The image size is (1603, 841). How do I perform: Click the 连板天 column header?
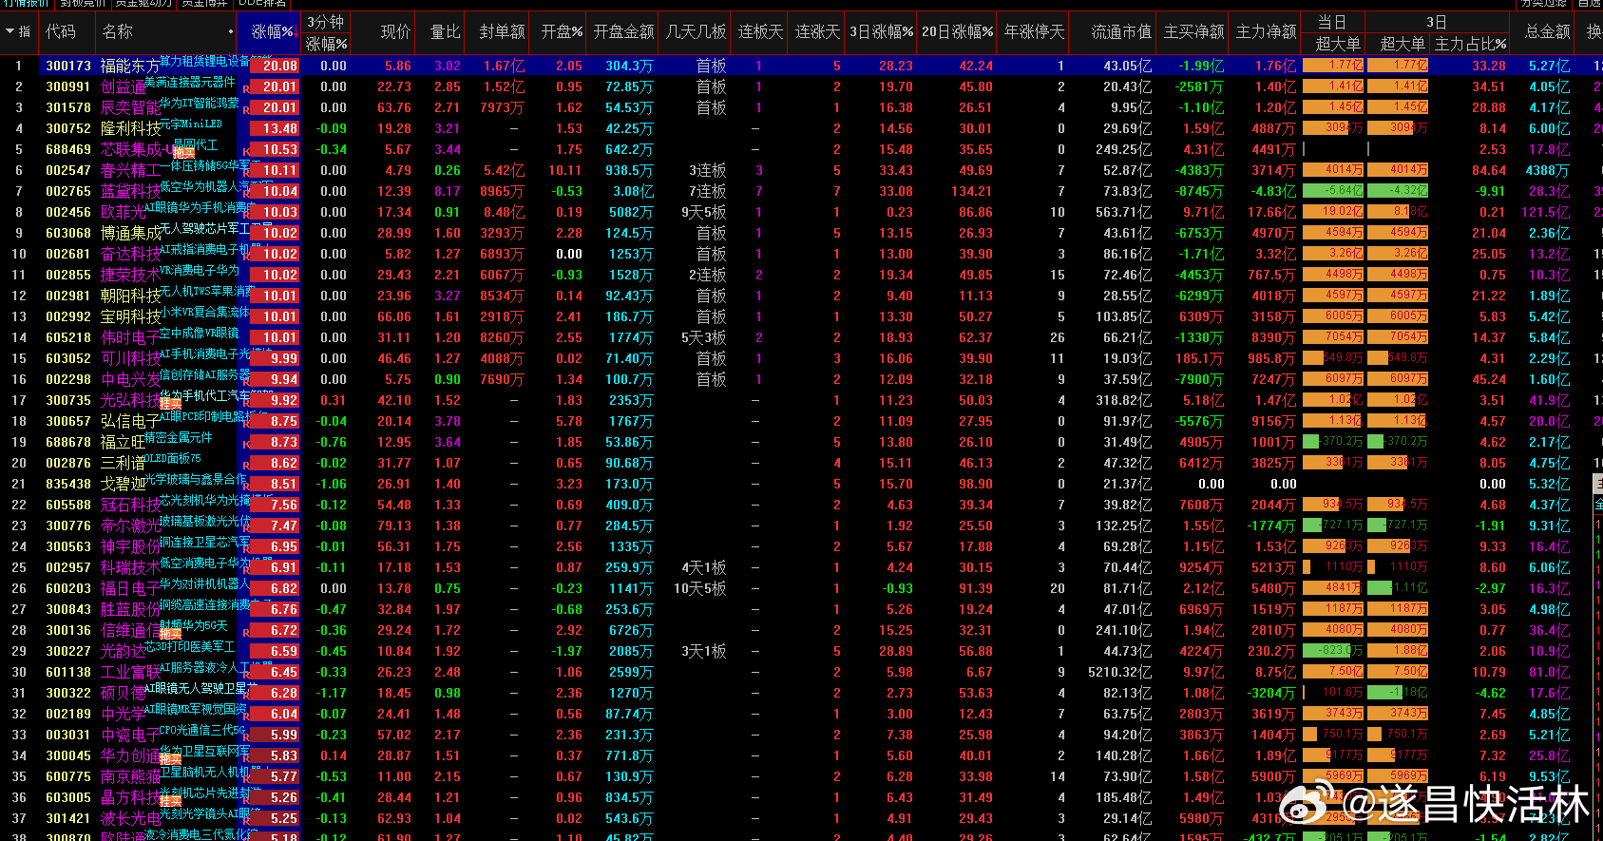tap(760, 31)
